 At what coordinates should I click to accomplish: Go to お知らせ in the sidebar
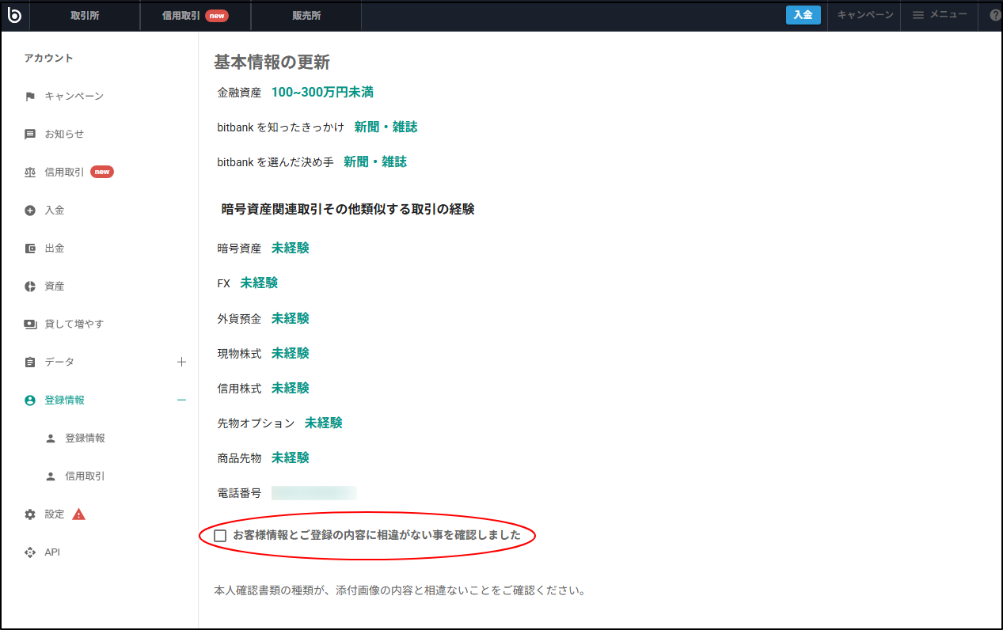(x=64, y=135)
